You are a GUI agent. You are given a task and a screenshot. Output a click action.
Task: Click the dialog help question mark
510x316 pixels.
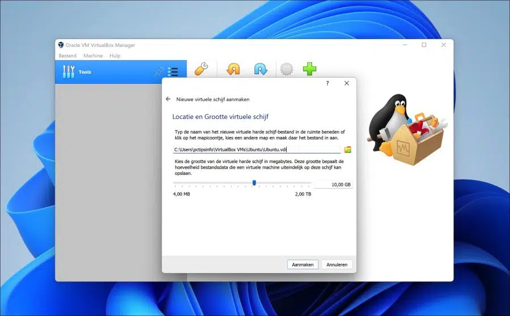[328, 83]
